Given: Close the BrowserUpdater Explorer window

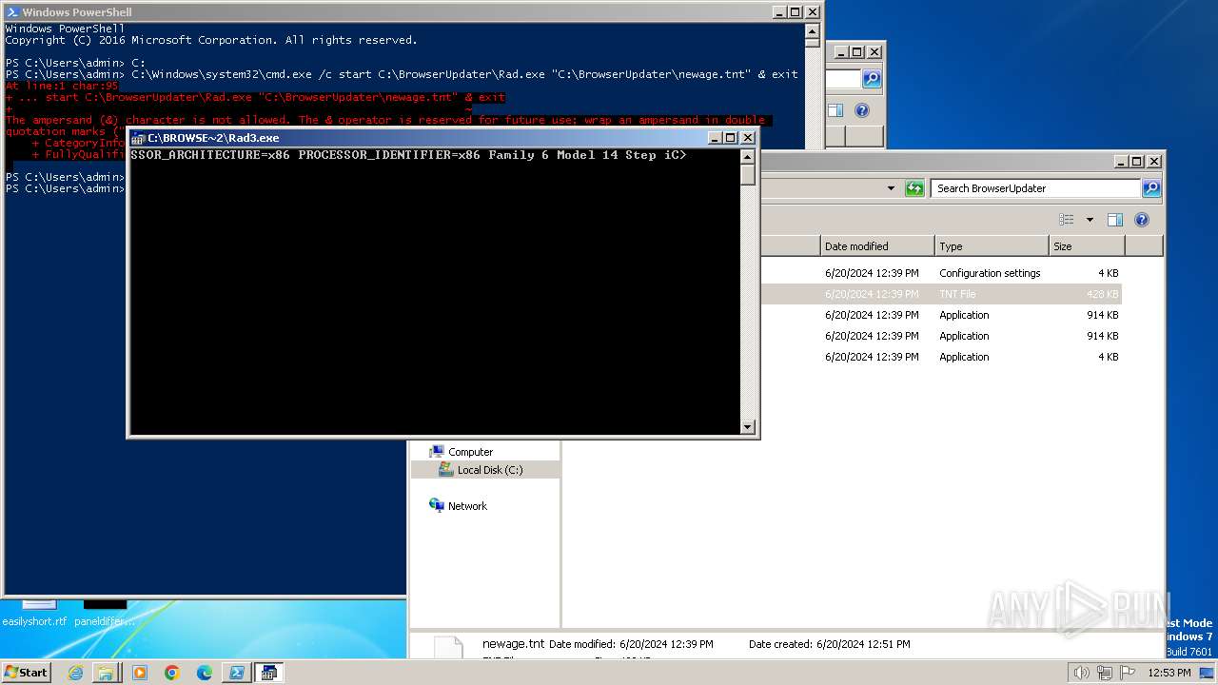Looking at the screenshot, I should coord(1154,162).
